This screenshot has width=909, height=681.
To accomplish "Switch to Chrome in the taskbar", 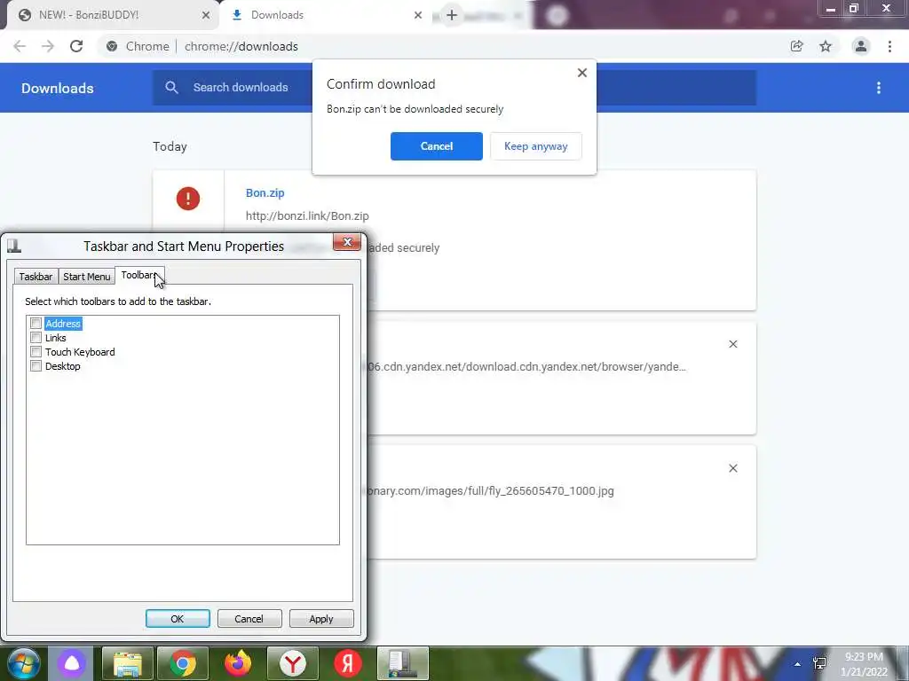I will point(183,663).
